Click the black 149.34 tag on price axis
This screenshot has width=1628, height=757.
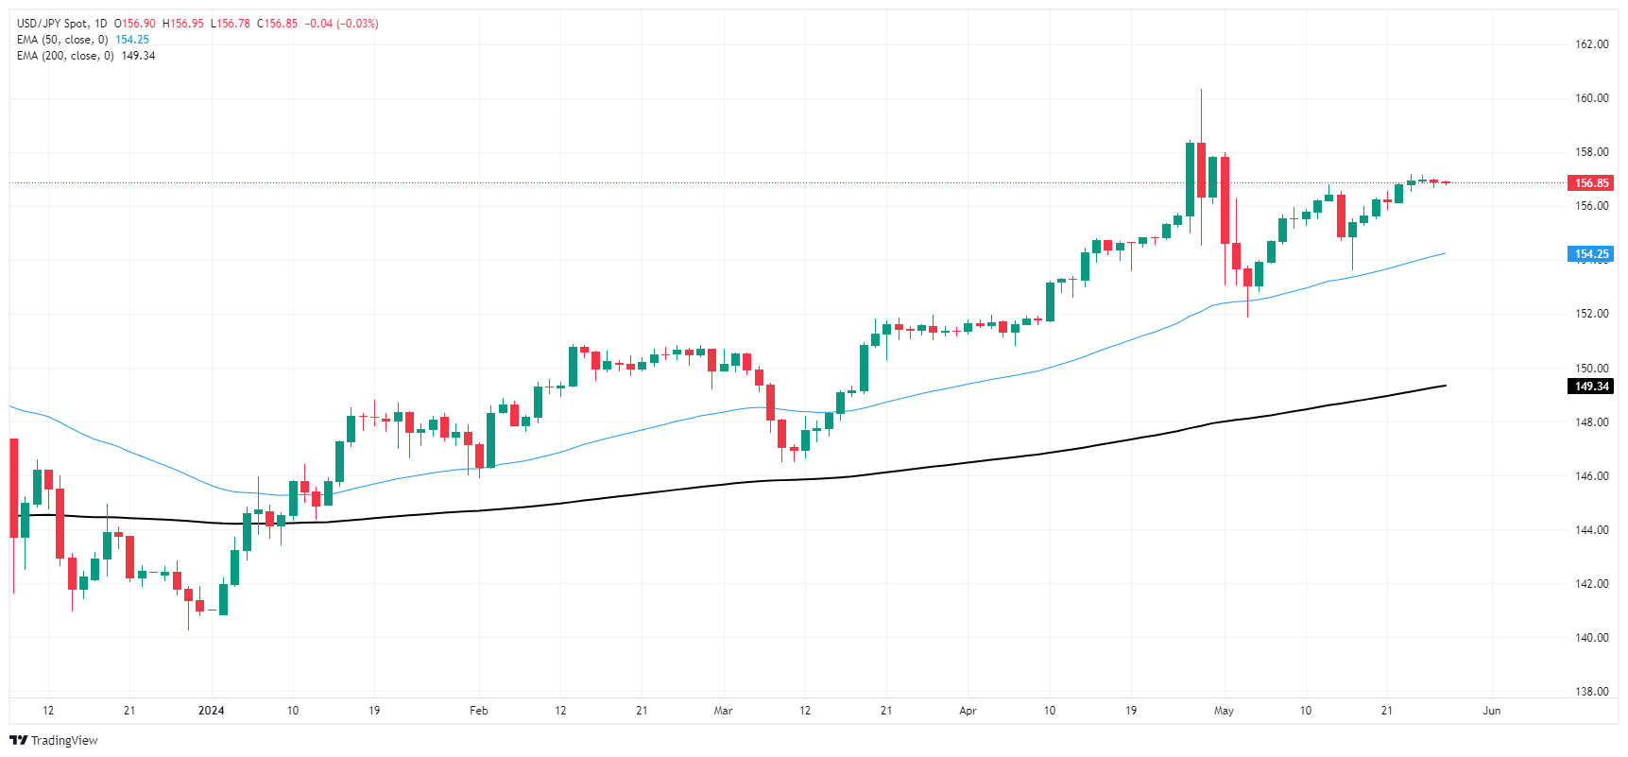pos(1591,387)
